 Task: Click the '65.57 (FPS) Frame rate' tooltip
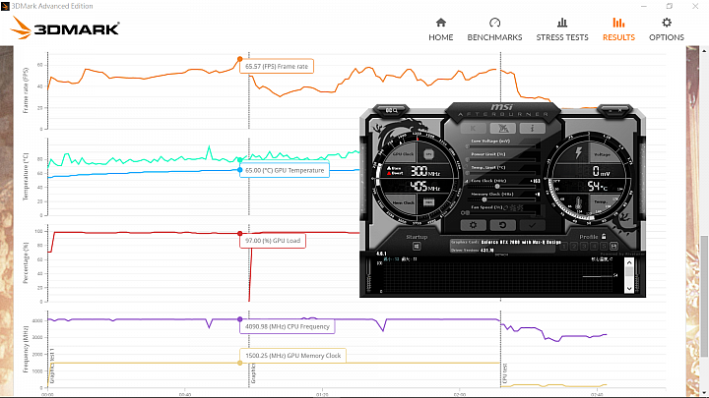click(277, 67)
